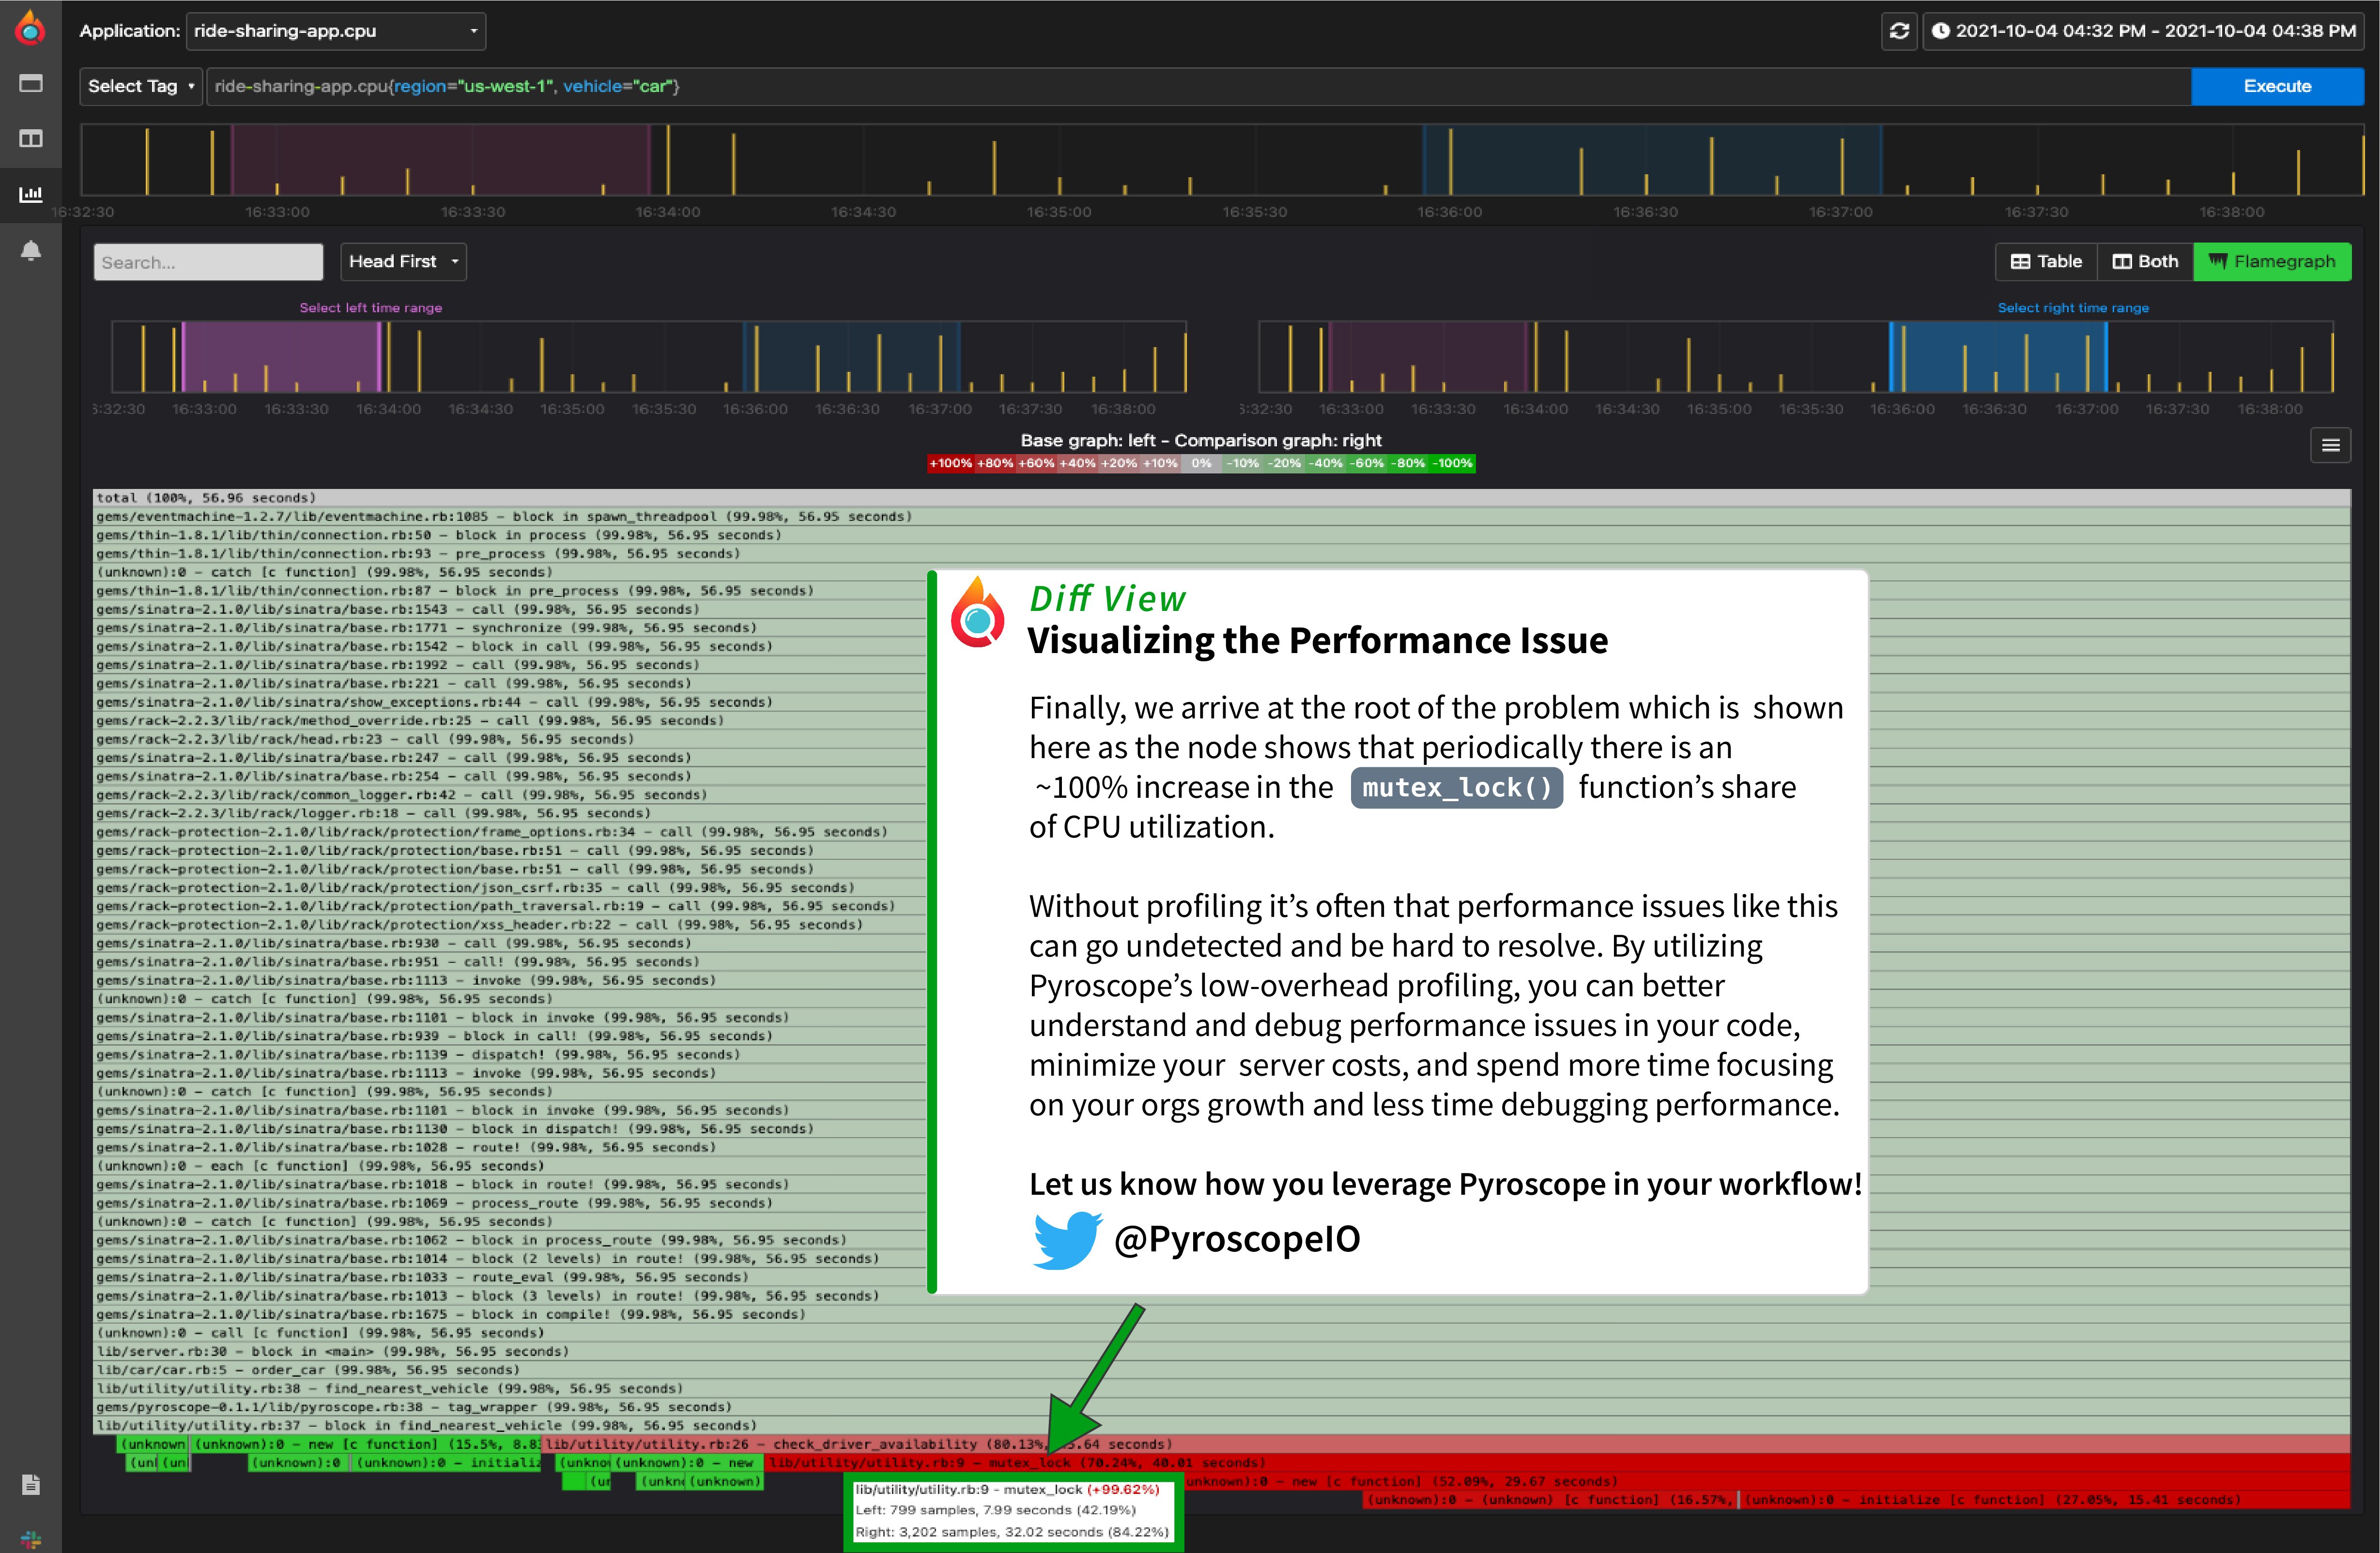
Task: Open the flamegraph hamburger menu icon
Action: (x=2331, y=444)
